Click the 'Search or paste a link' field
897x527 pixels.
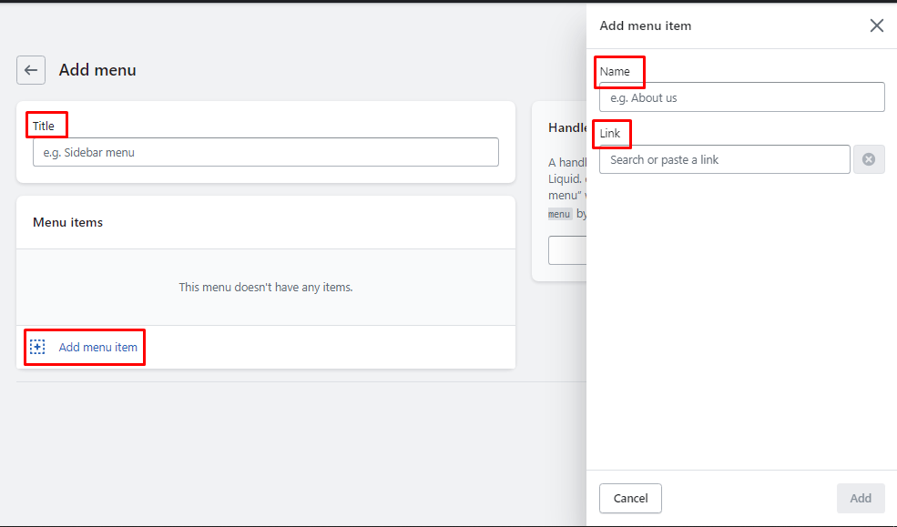(724, 159)
